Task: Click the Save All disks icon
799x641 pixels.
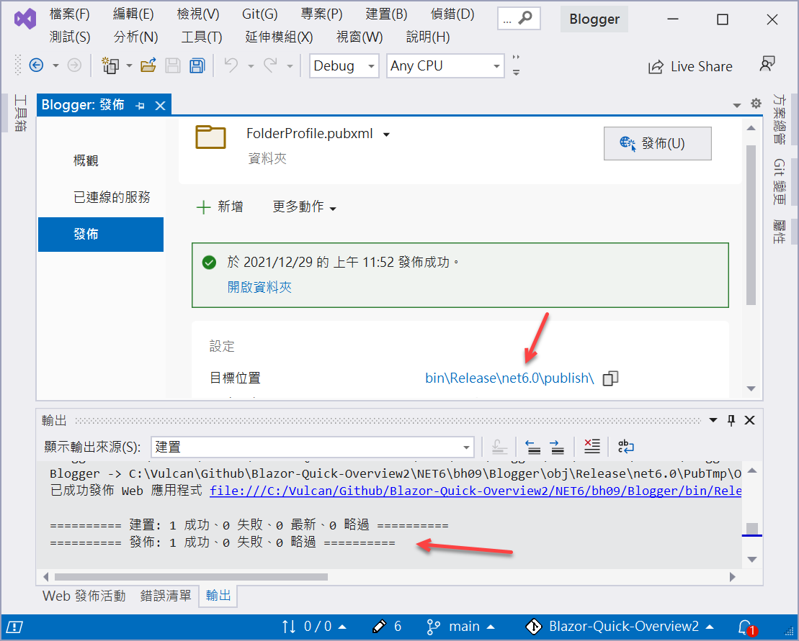Action: 197,65
